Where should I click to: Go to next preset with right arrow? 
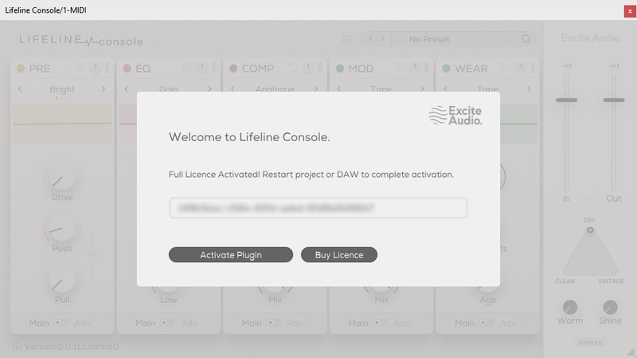coord(382,38)
